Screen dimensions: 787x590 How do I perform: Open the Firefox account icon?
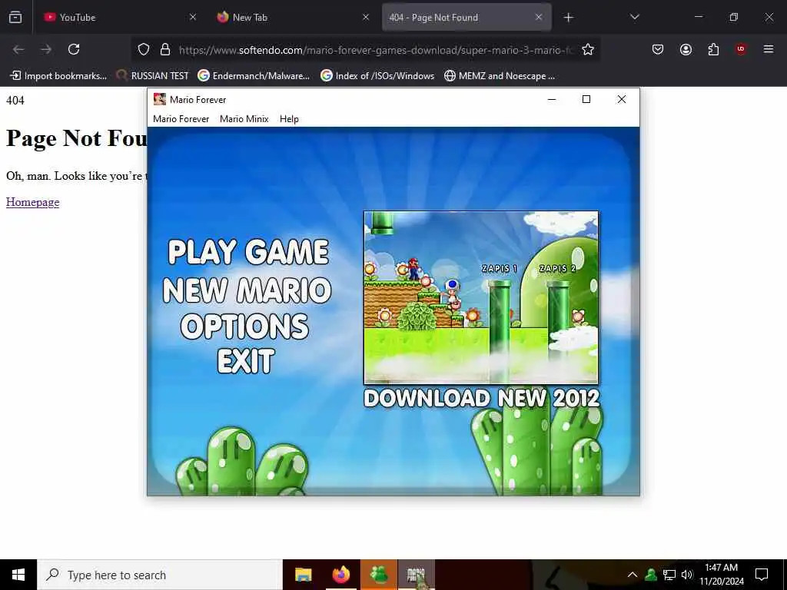click(x=686, y=49)
